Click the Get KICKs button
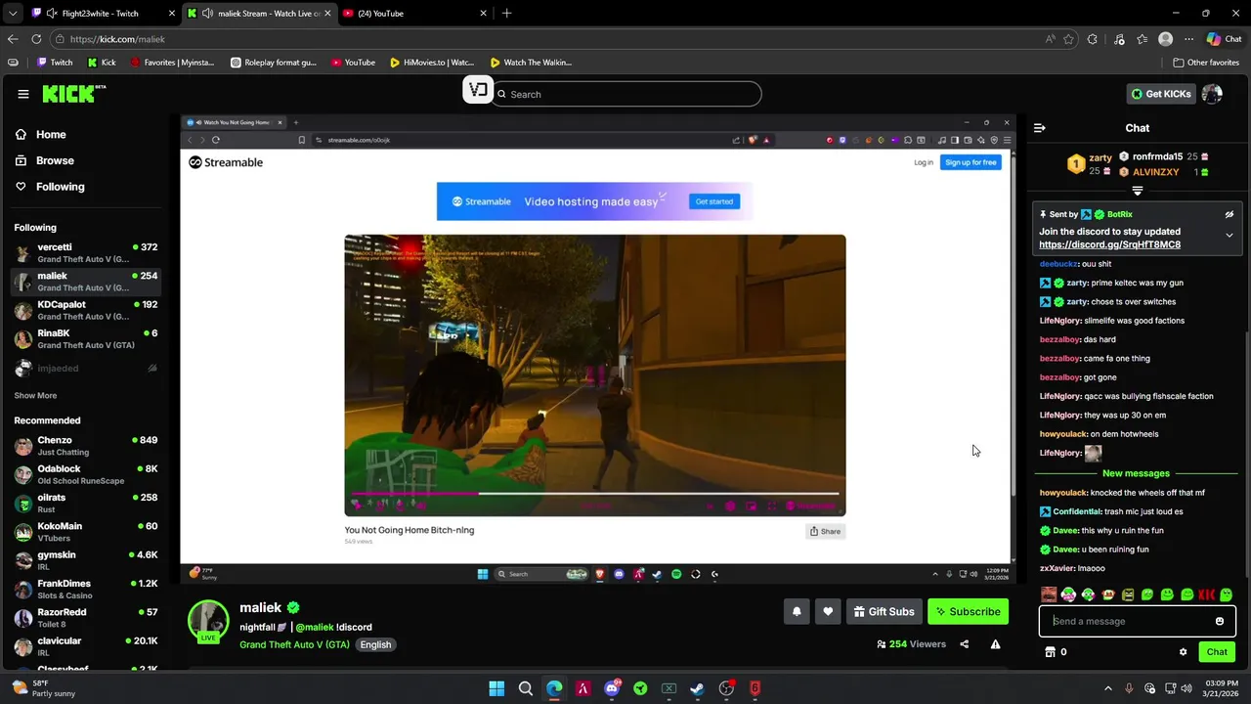 (1161, 94)
